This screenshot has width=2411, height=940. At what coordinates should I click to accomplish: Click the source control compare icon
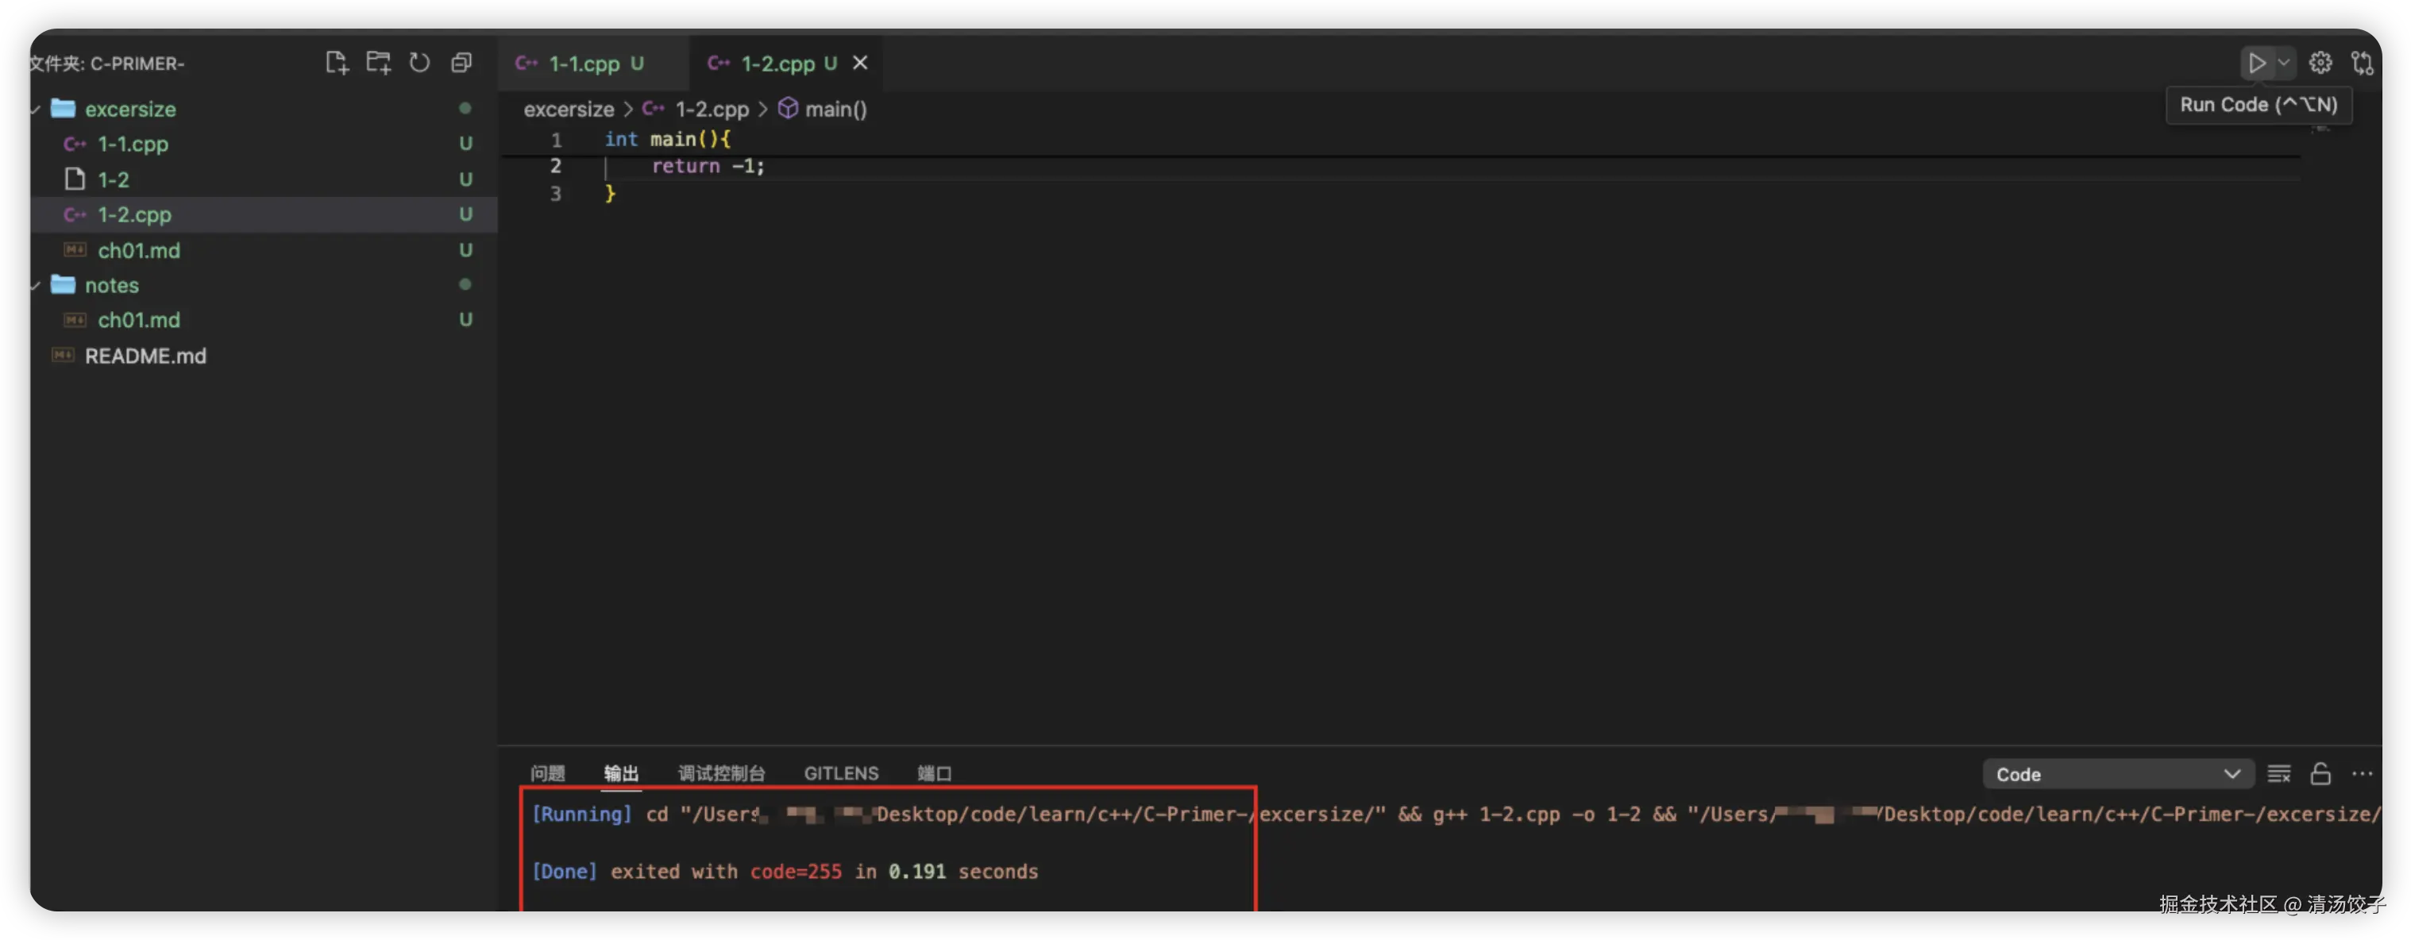click(2363, 63)
